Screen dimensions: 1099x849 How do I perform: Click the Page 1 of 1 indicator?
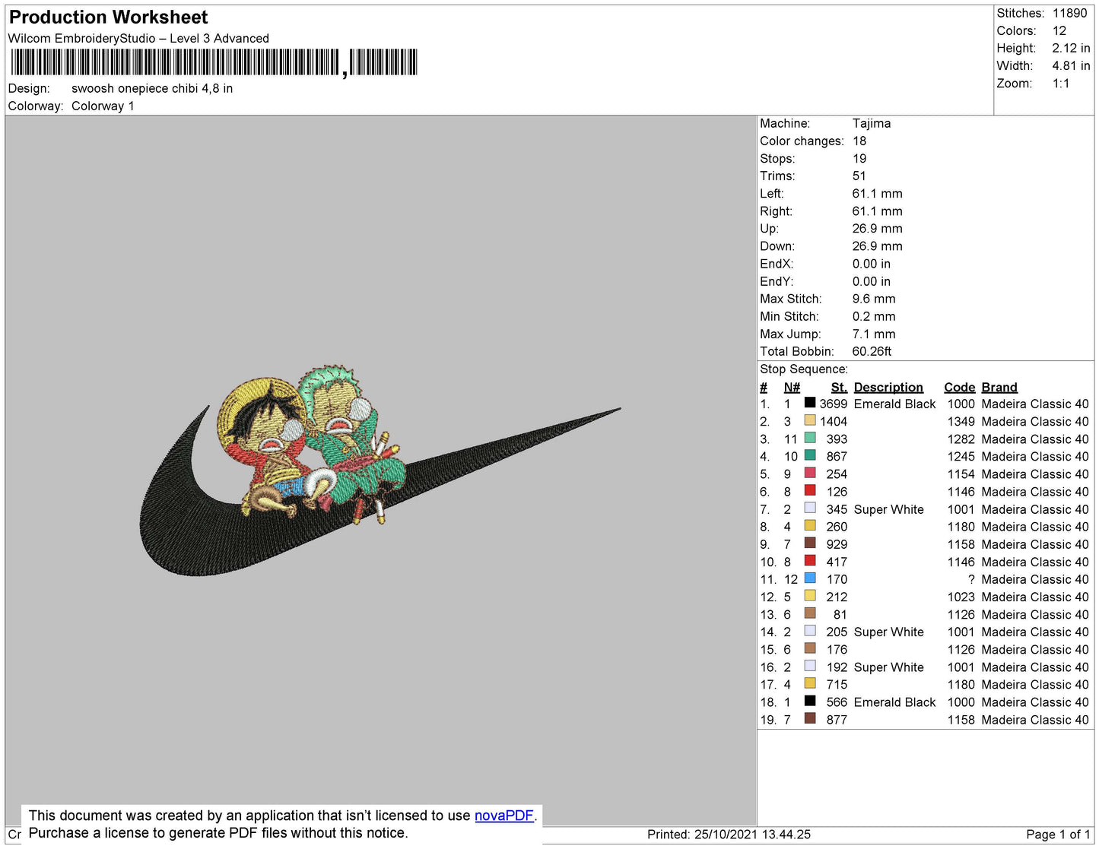(x=1057, y=835)
